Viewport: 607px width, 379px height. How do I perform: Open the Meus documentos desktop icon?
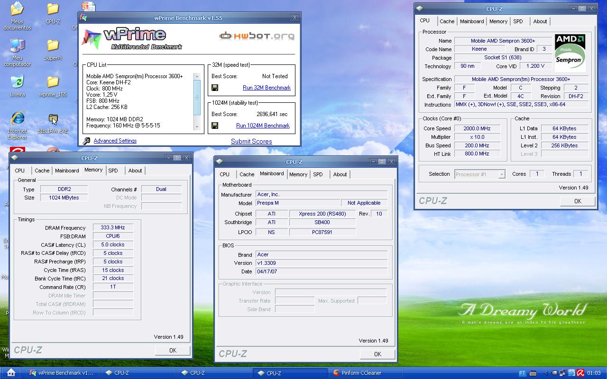pos(17,16)
